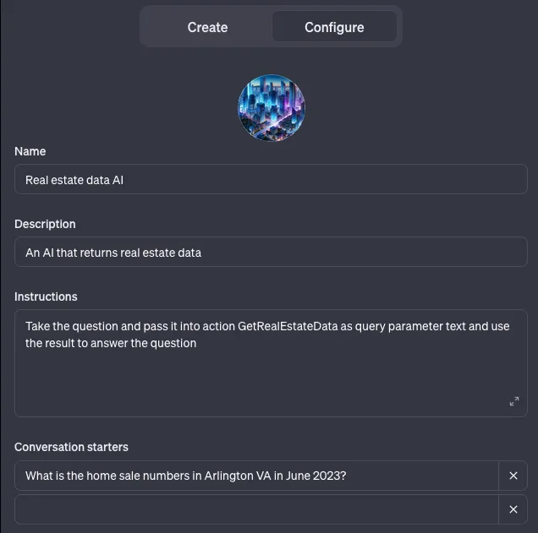The height and width of the screenshot is (533, 538).
Task: Remove the Arlington VA conversation starter
Action: pyautogui.click(x=513, y=476)
